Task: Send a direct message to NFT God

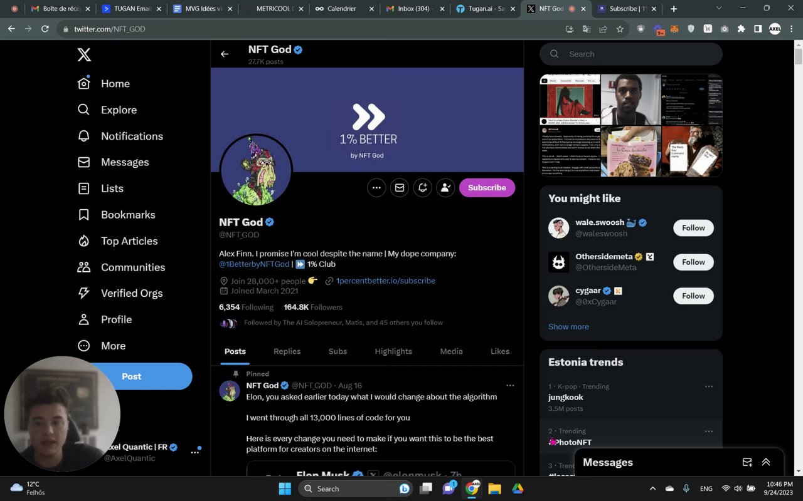Action: click(x=400, y=187)
